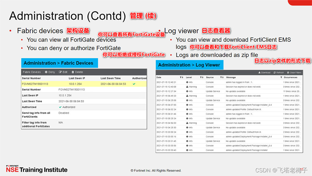Click the green Authorized checkmark in highlighted row
Viewport: 312px width, 176px height.
[x=134, y=84]
